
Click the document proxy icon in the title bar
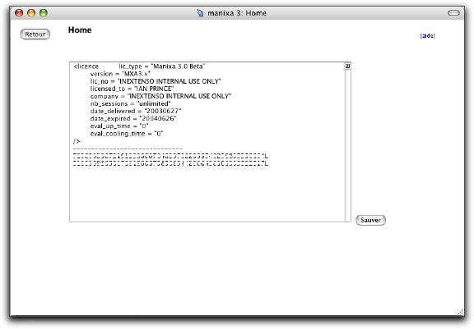pyautogui.click(x=200, y=13)
